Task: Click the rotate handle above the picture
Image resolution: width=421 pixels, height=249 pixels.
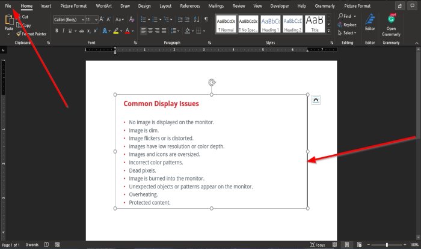Action: 211,82
